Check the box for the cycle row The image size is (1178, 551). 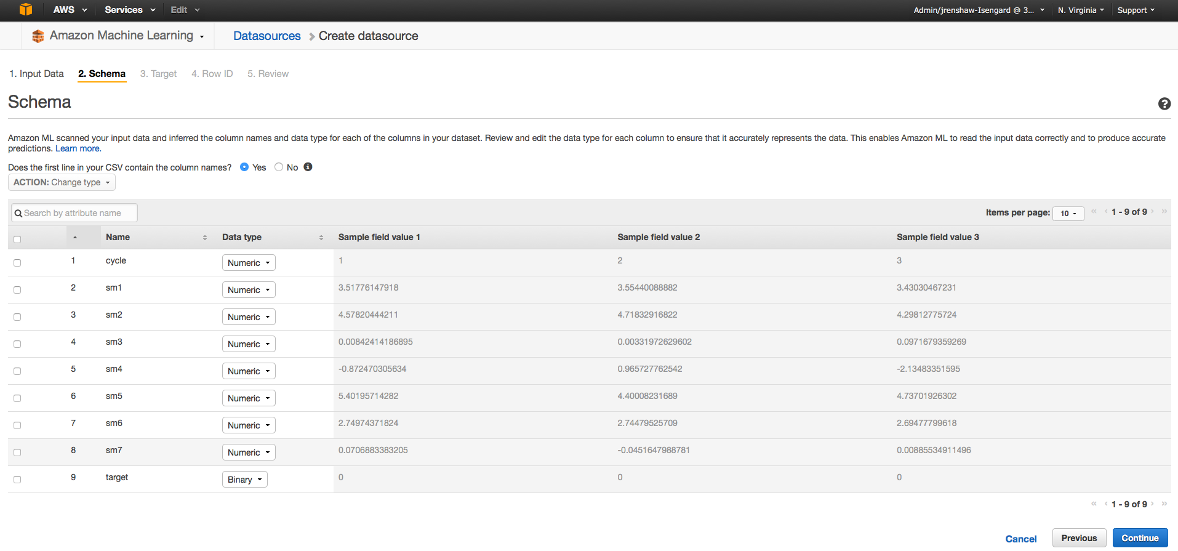(17, 263)
